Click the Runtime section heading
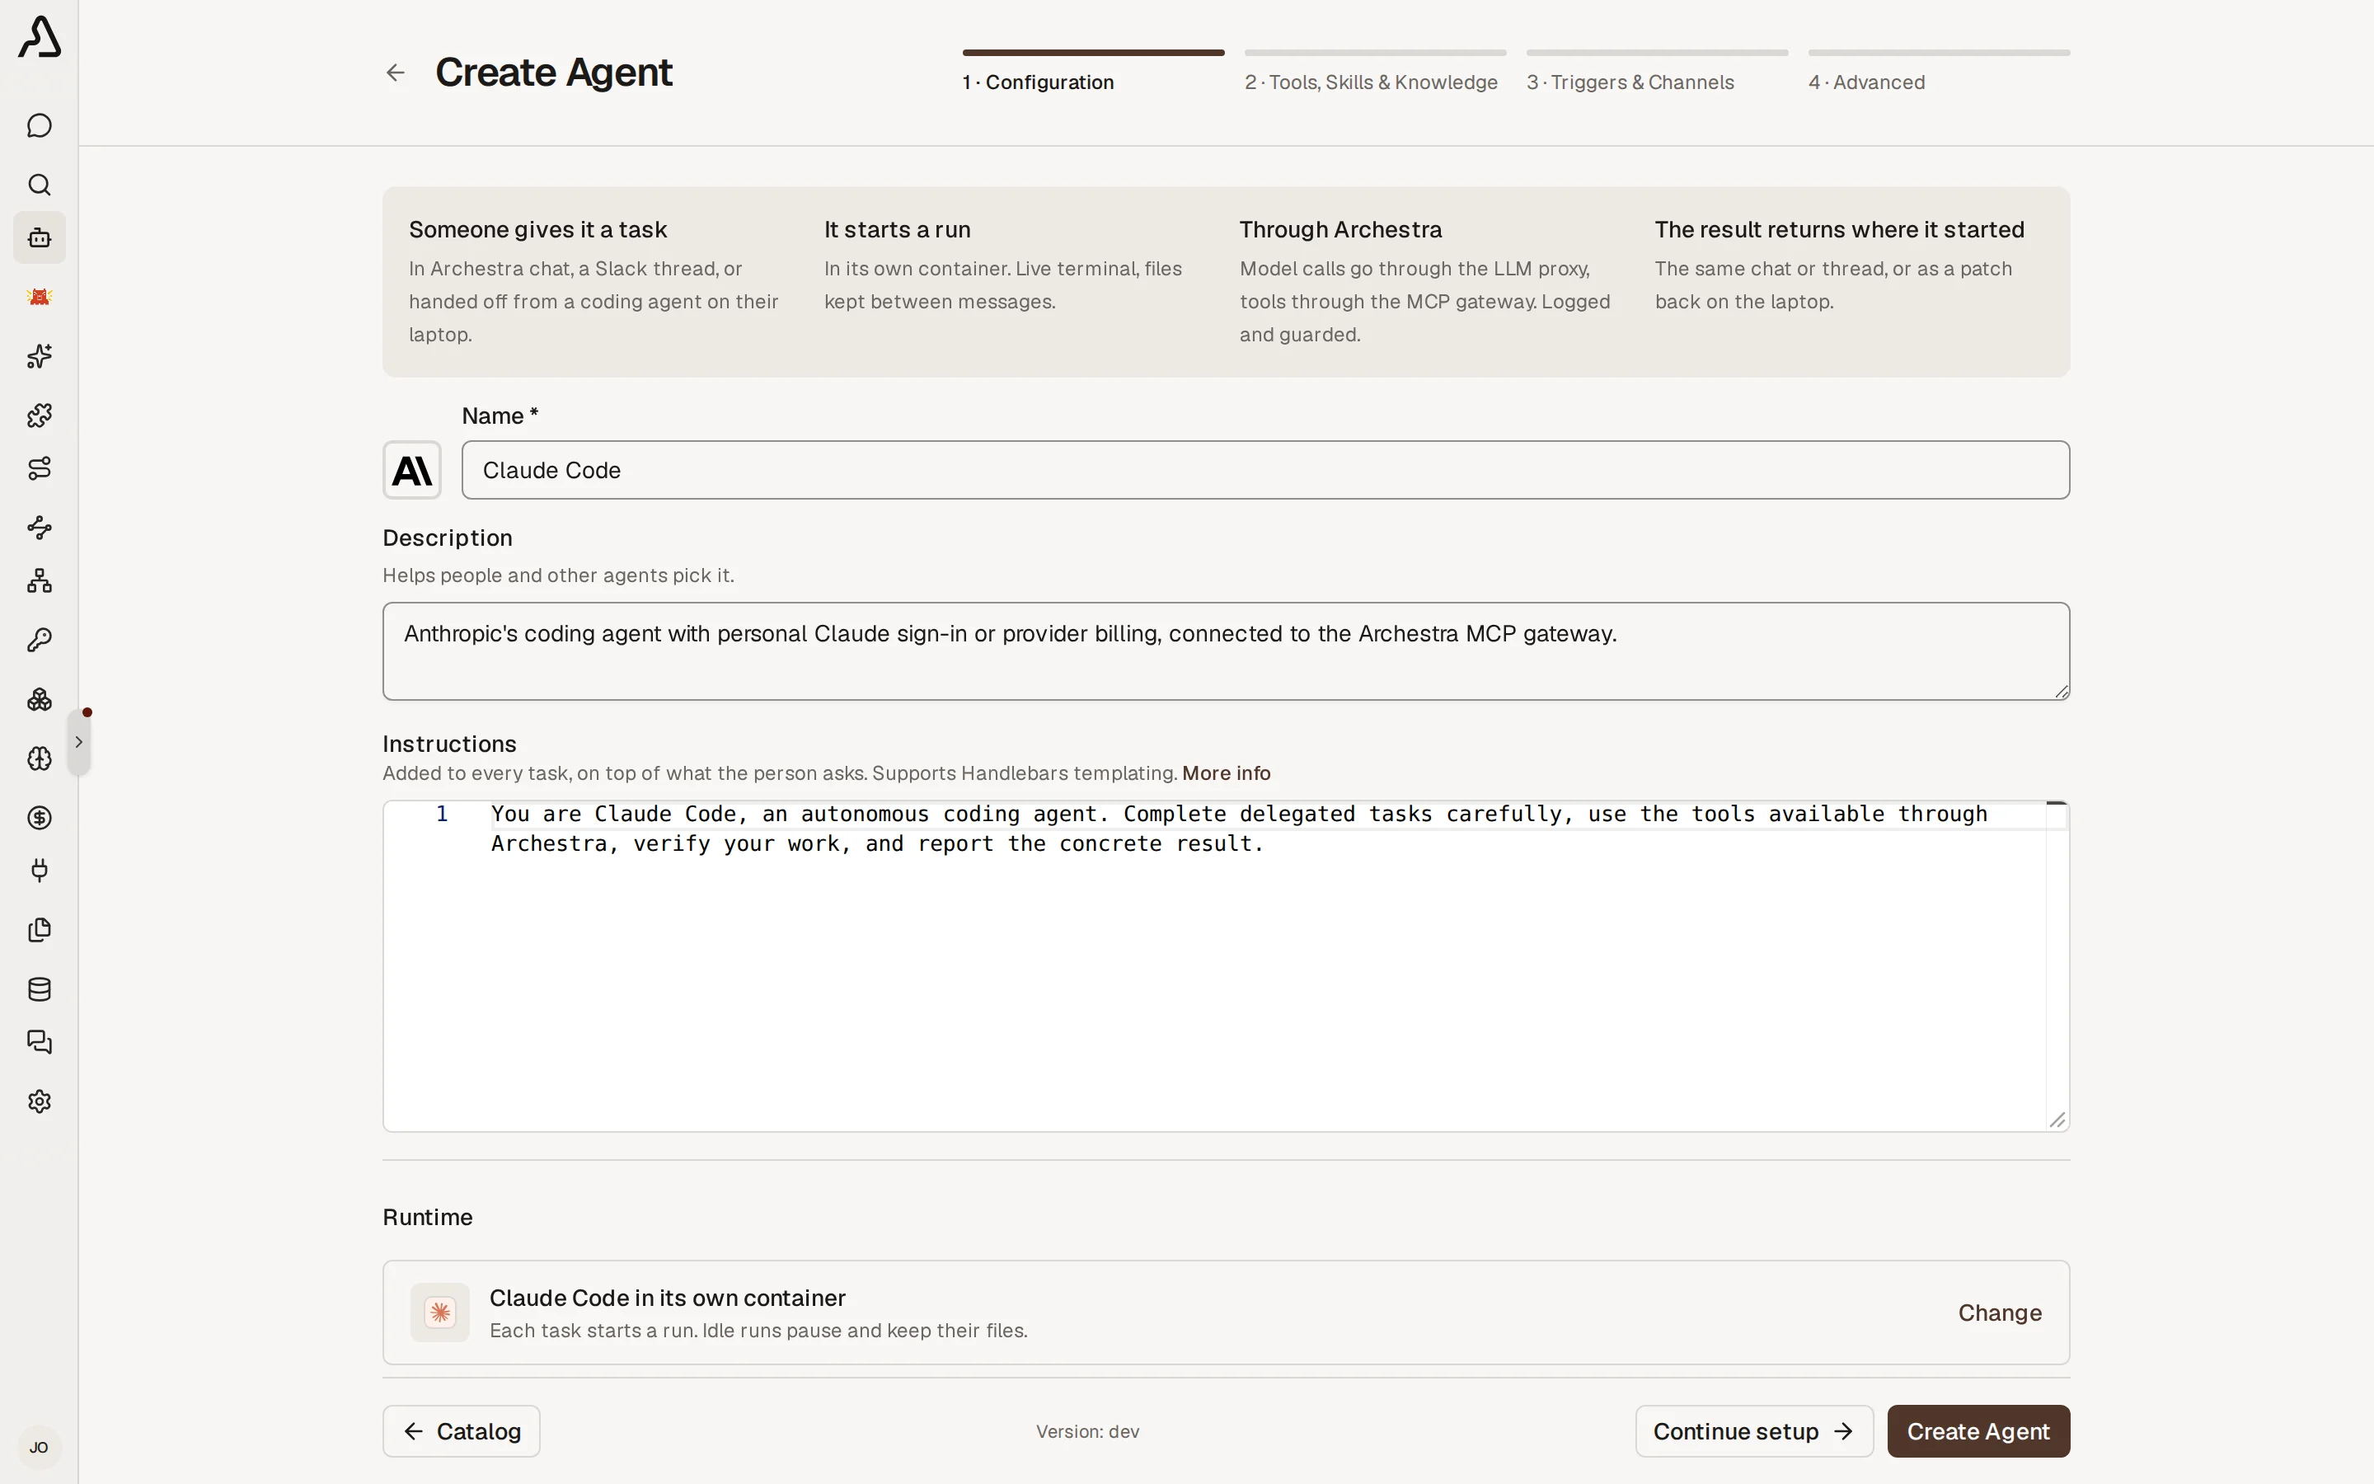Image resolution: width=2374 pixels, height=1484 pixels. tap(428, 1217)
